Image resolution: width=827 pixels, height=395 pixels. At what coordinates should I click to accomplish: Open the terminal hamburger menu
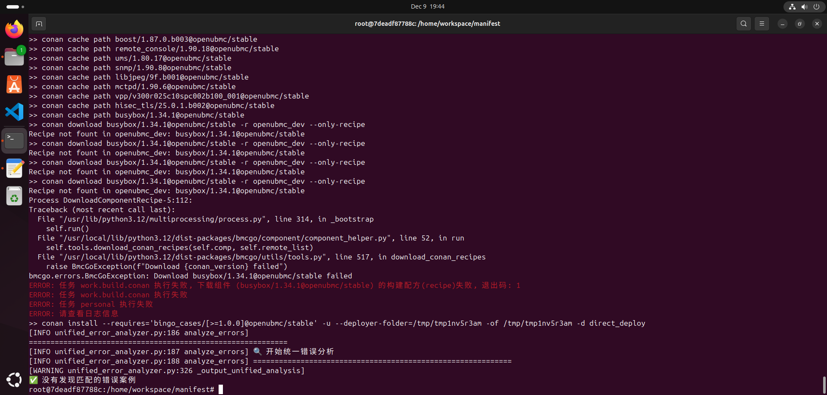[x=762, y=24]
